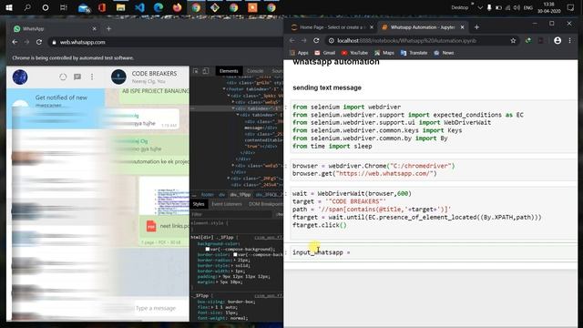Open CODE BREAKERS group avatar
583x328 pixels.
[118, 77]
